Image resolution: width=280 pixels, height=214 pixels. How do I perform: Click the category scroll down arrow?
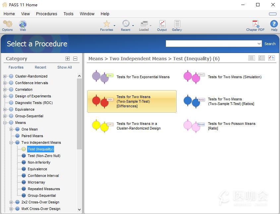click(79, 210)
